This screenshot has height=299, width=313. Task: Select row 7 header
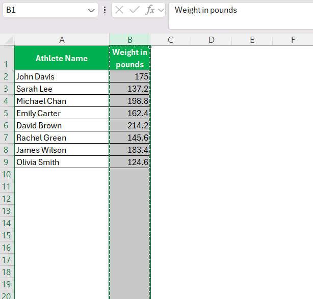coord(7,138)
